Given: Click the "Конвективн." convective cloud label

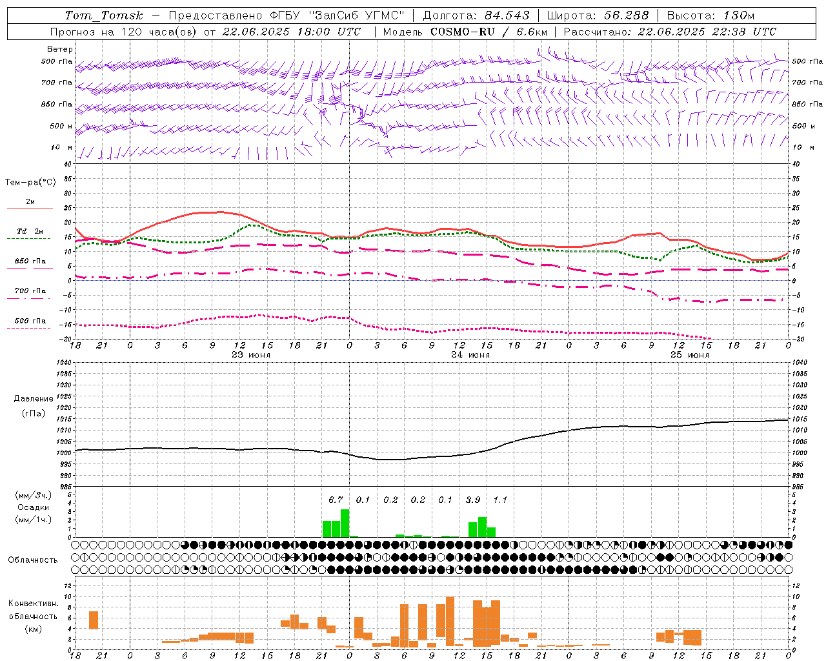Looking at the screenshot, I should click(34, 604).
